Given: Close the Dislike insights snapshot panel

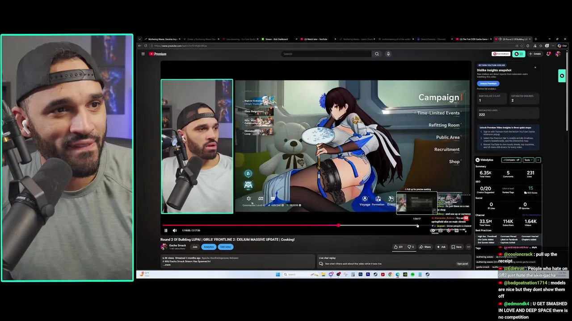Looking at the screenshot, I should (x=535, y=67).
